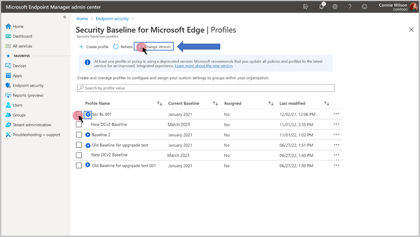This screenshot has height=237, width=420.
Task: Open Learn more about the new version link
Action: point(203,66)
